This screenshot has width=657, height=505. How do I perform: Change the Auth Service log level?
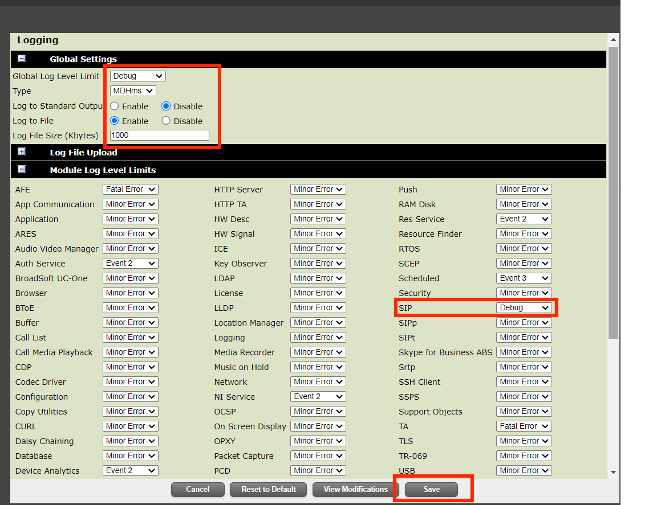click(130, 263)
